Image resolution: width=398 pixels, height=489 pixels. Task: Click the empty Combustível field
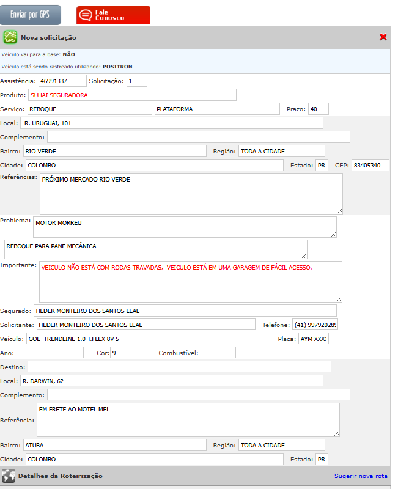pos(217,353)
